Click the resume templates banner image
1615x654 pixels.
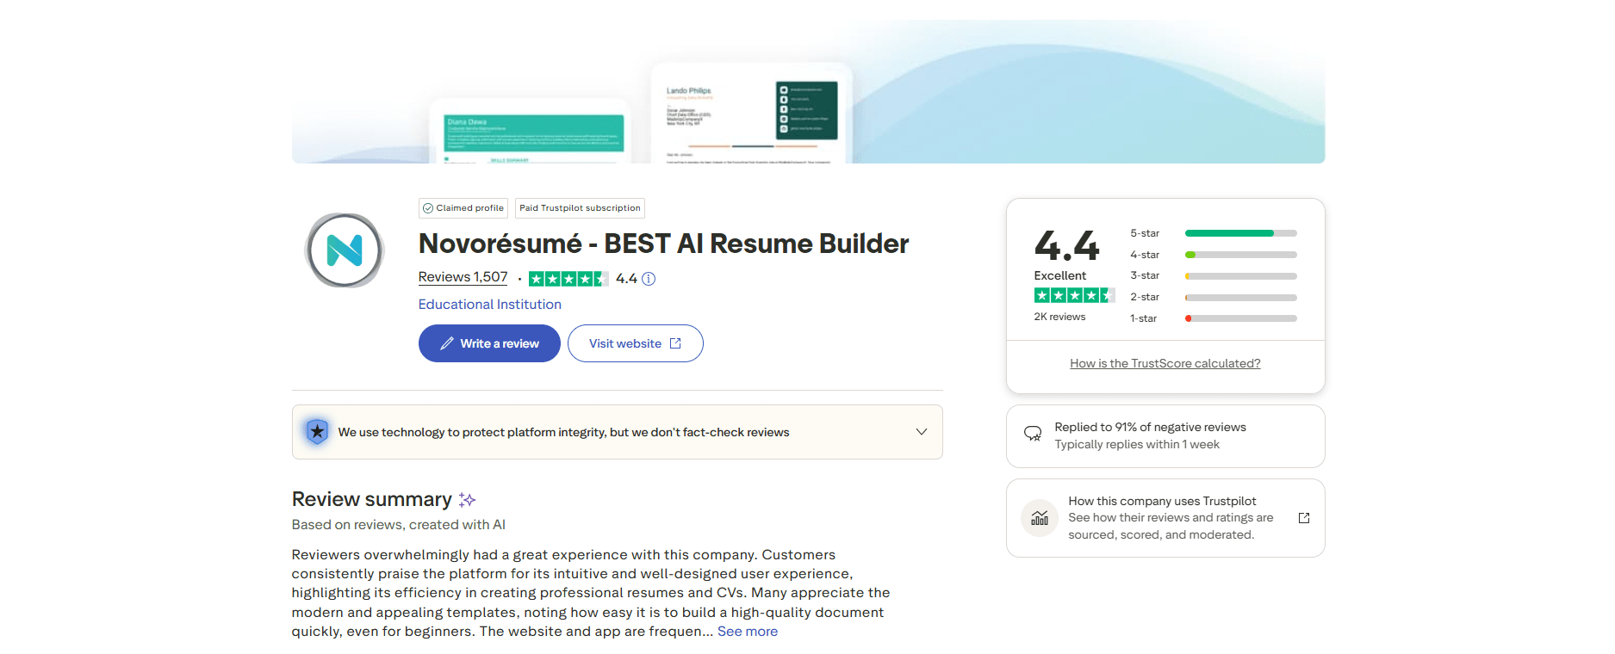[x=808, y=91]
